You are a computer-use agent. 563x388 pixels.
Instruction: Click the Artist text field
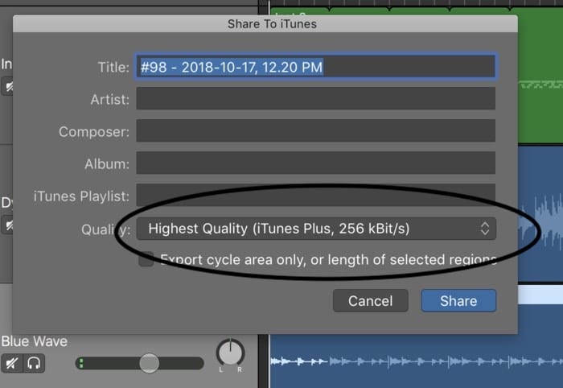click(315, 98)
